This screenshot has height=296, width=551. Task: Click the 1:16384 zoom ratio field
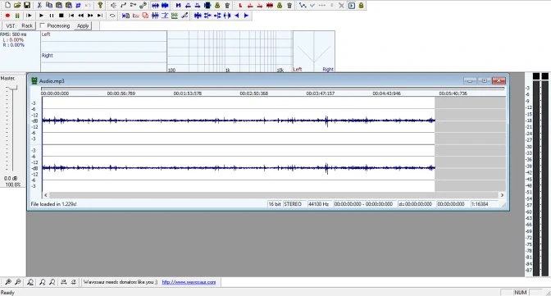[484, 204]
